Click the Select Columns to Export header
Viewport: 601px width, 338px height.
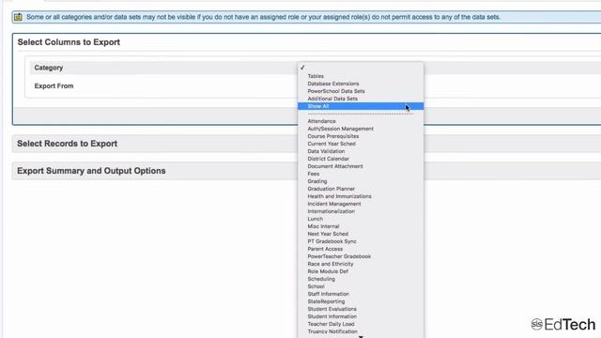click(x=69, y=42)
